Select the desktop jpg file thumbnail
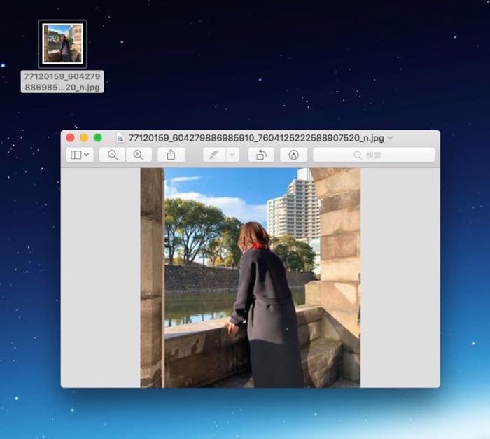490x439 pixels. click(63, 44)
